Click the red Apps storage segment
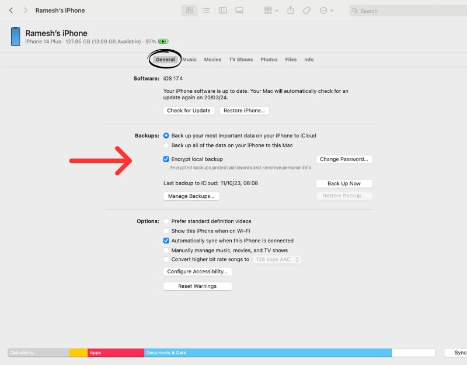This screenshot has height=365, width=467. tap(116, 353)
